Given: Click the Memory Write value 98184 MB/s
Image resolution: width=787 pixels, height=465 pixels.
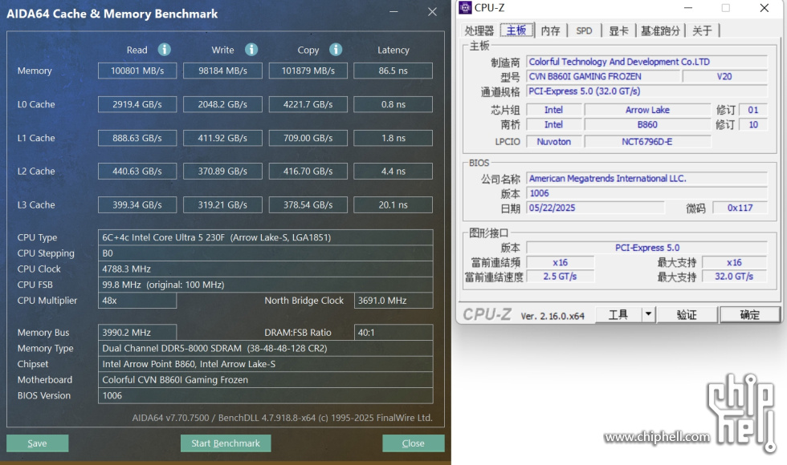Looking at the screenshot, I should tap(222, 71).
